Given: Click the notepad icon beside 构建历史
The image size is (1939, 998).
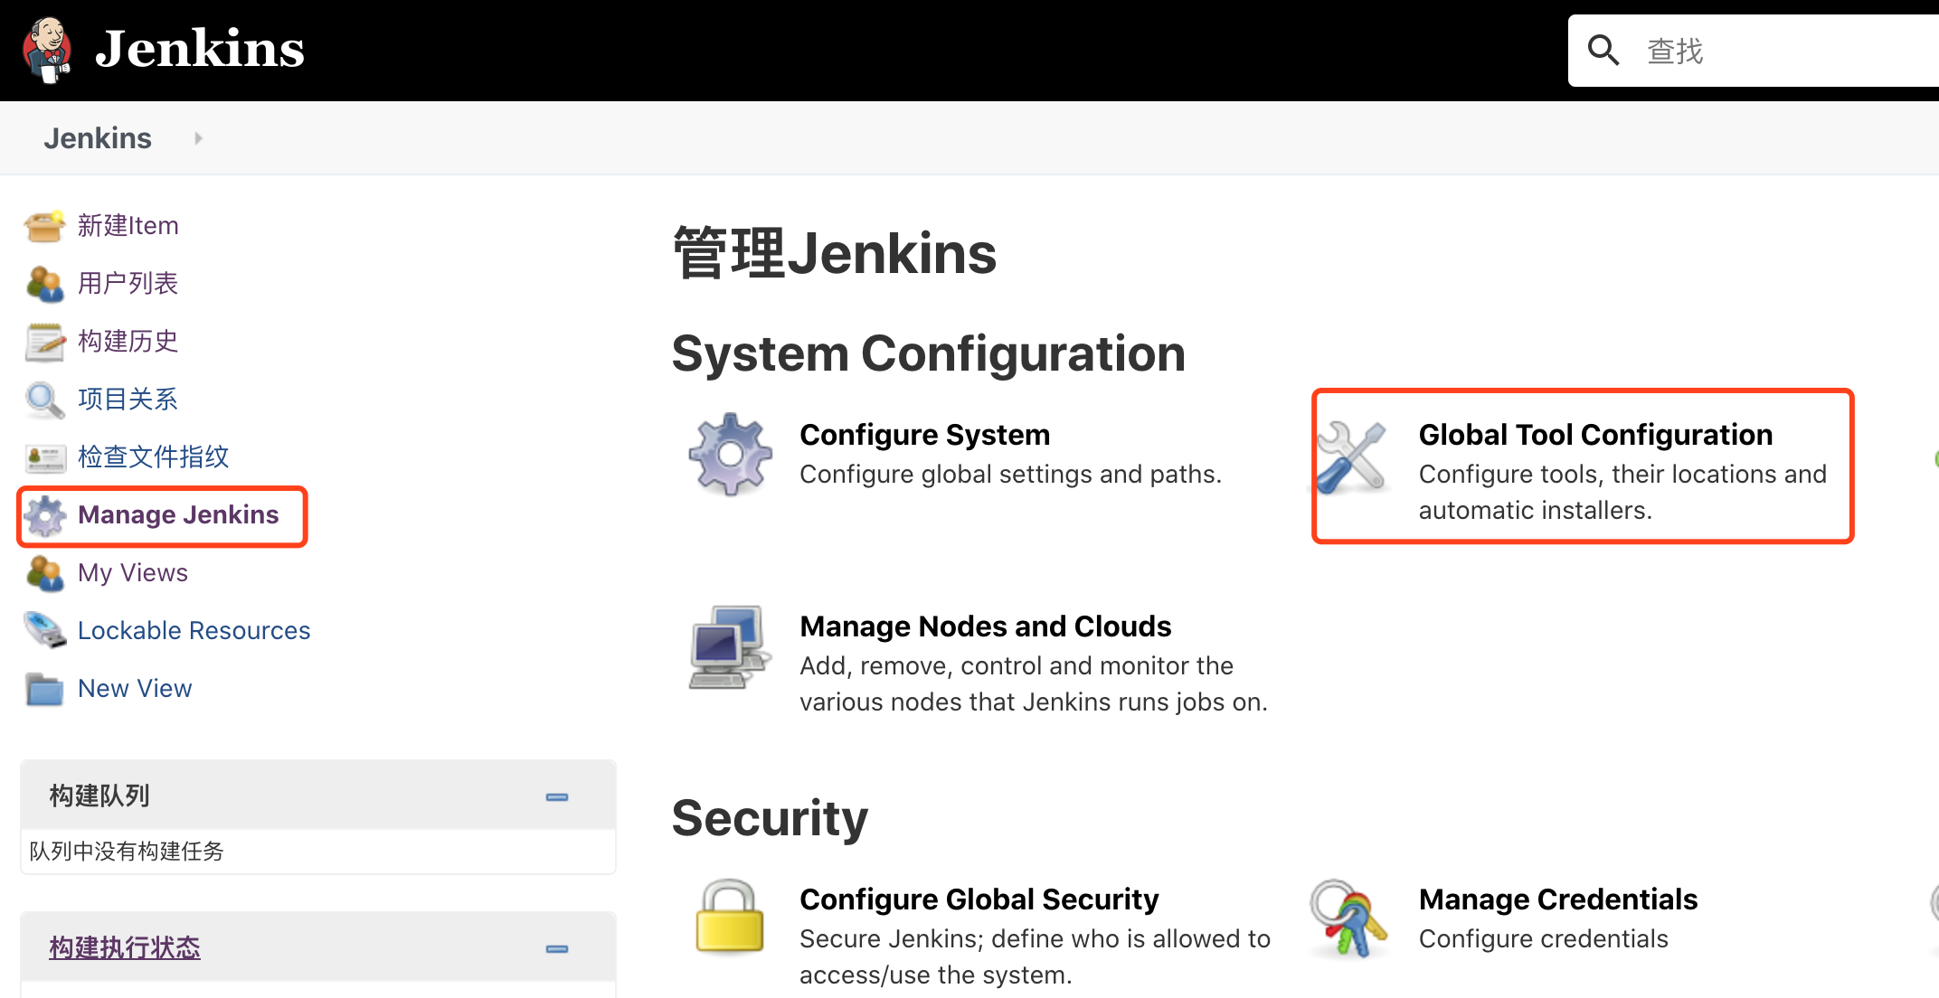Looking at the screenshot, I should tap(44, 342).
